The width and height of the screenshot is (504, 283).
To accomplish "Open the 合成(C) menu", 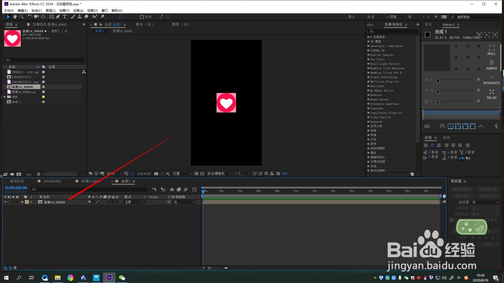I will [37, 11].
